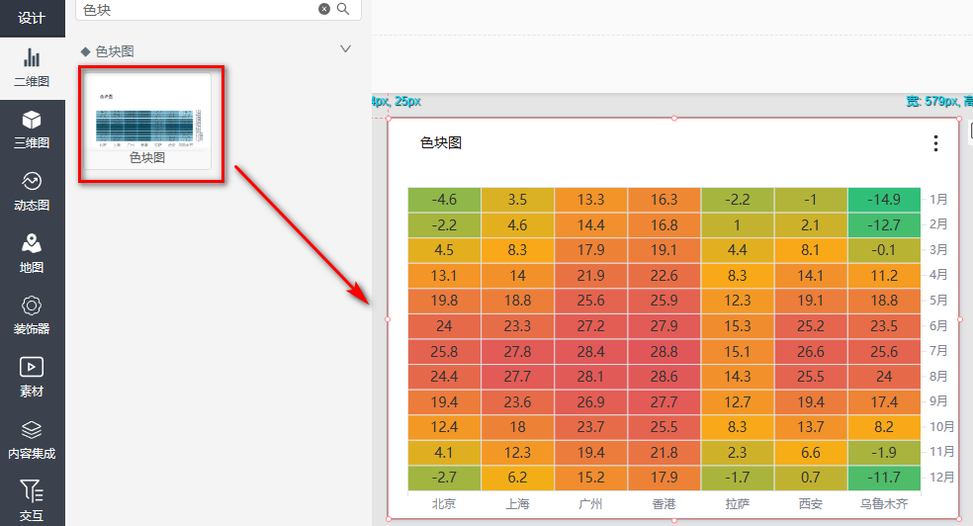Click the search magnifier icon
The width and height of the screenshot is (973, 526).
click(x=343, y=9)
